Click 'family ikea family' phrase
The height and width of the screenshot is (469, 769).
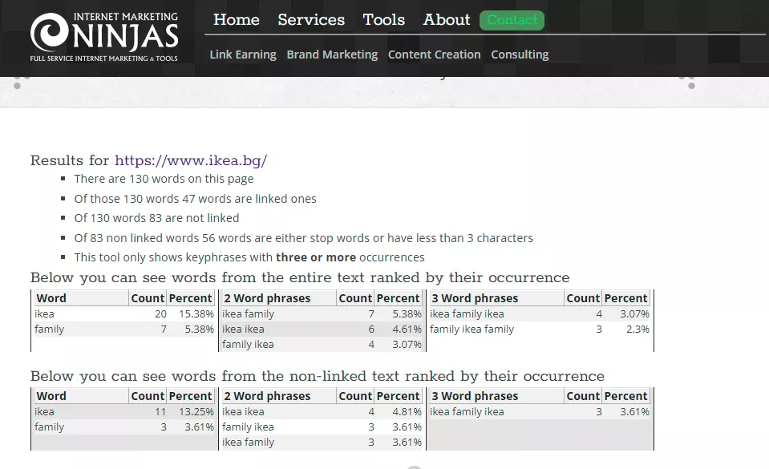pos(472,330)
